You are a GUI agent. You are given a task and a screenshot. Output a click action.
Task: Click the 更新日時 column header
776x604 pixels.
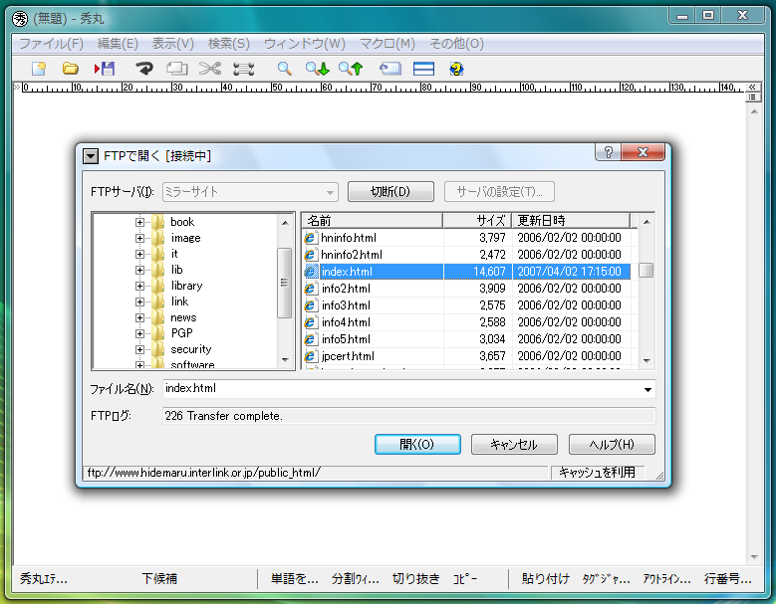pyautogui.click(x=571, y=221)
